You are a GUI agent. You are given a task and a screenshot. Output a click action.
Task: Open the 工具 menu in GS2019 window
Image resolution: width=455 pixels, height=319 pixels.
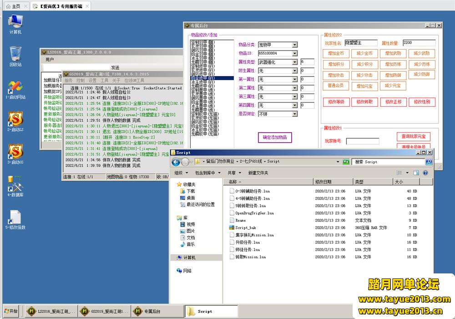click(x=104, y=81)
